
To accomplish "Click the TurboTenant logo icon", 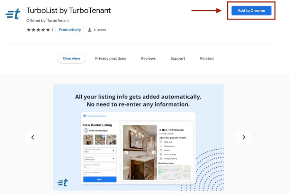I will [13, 14].
